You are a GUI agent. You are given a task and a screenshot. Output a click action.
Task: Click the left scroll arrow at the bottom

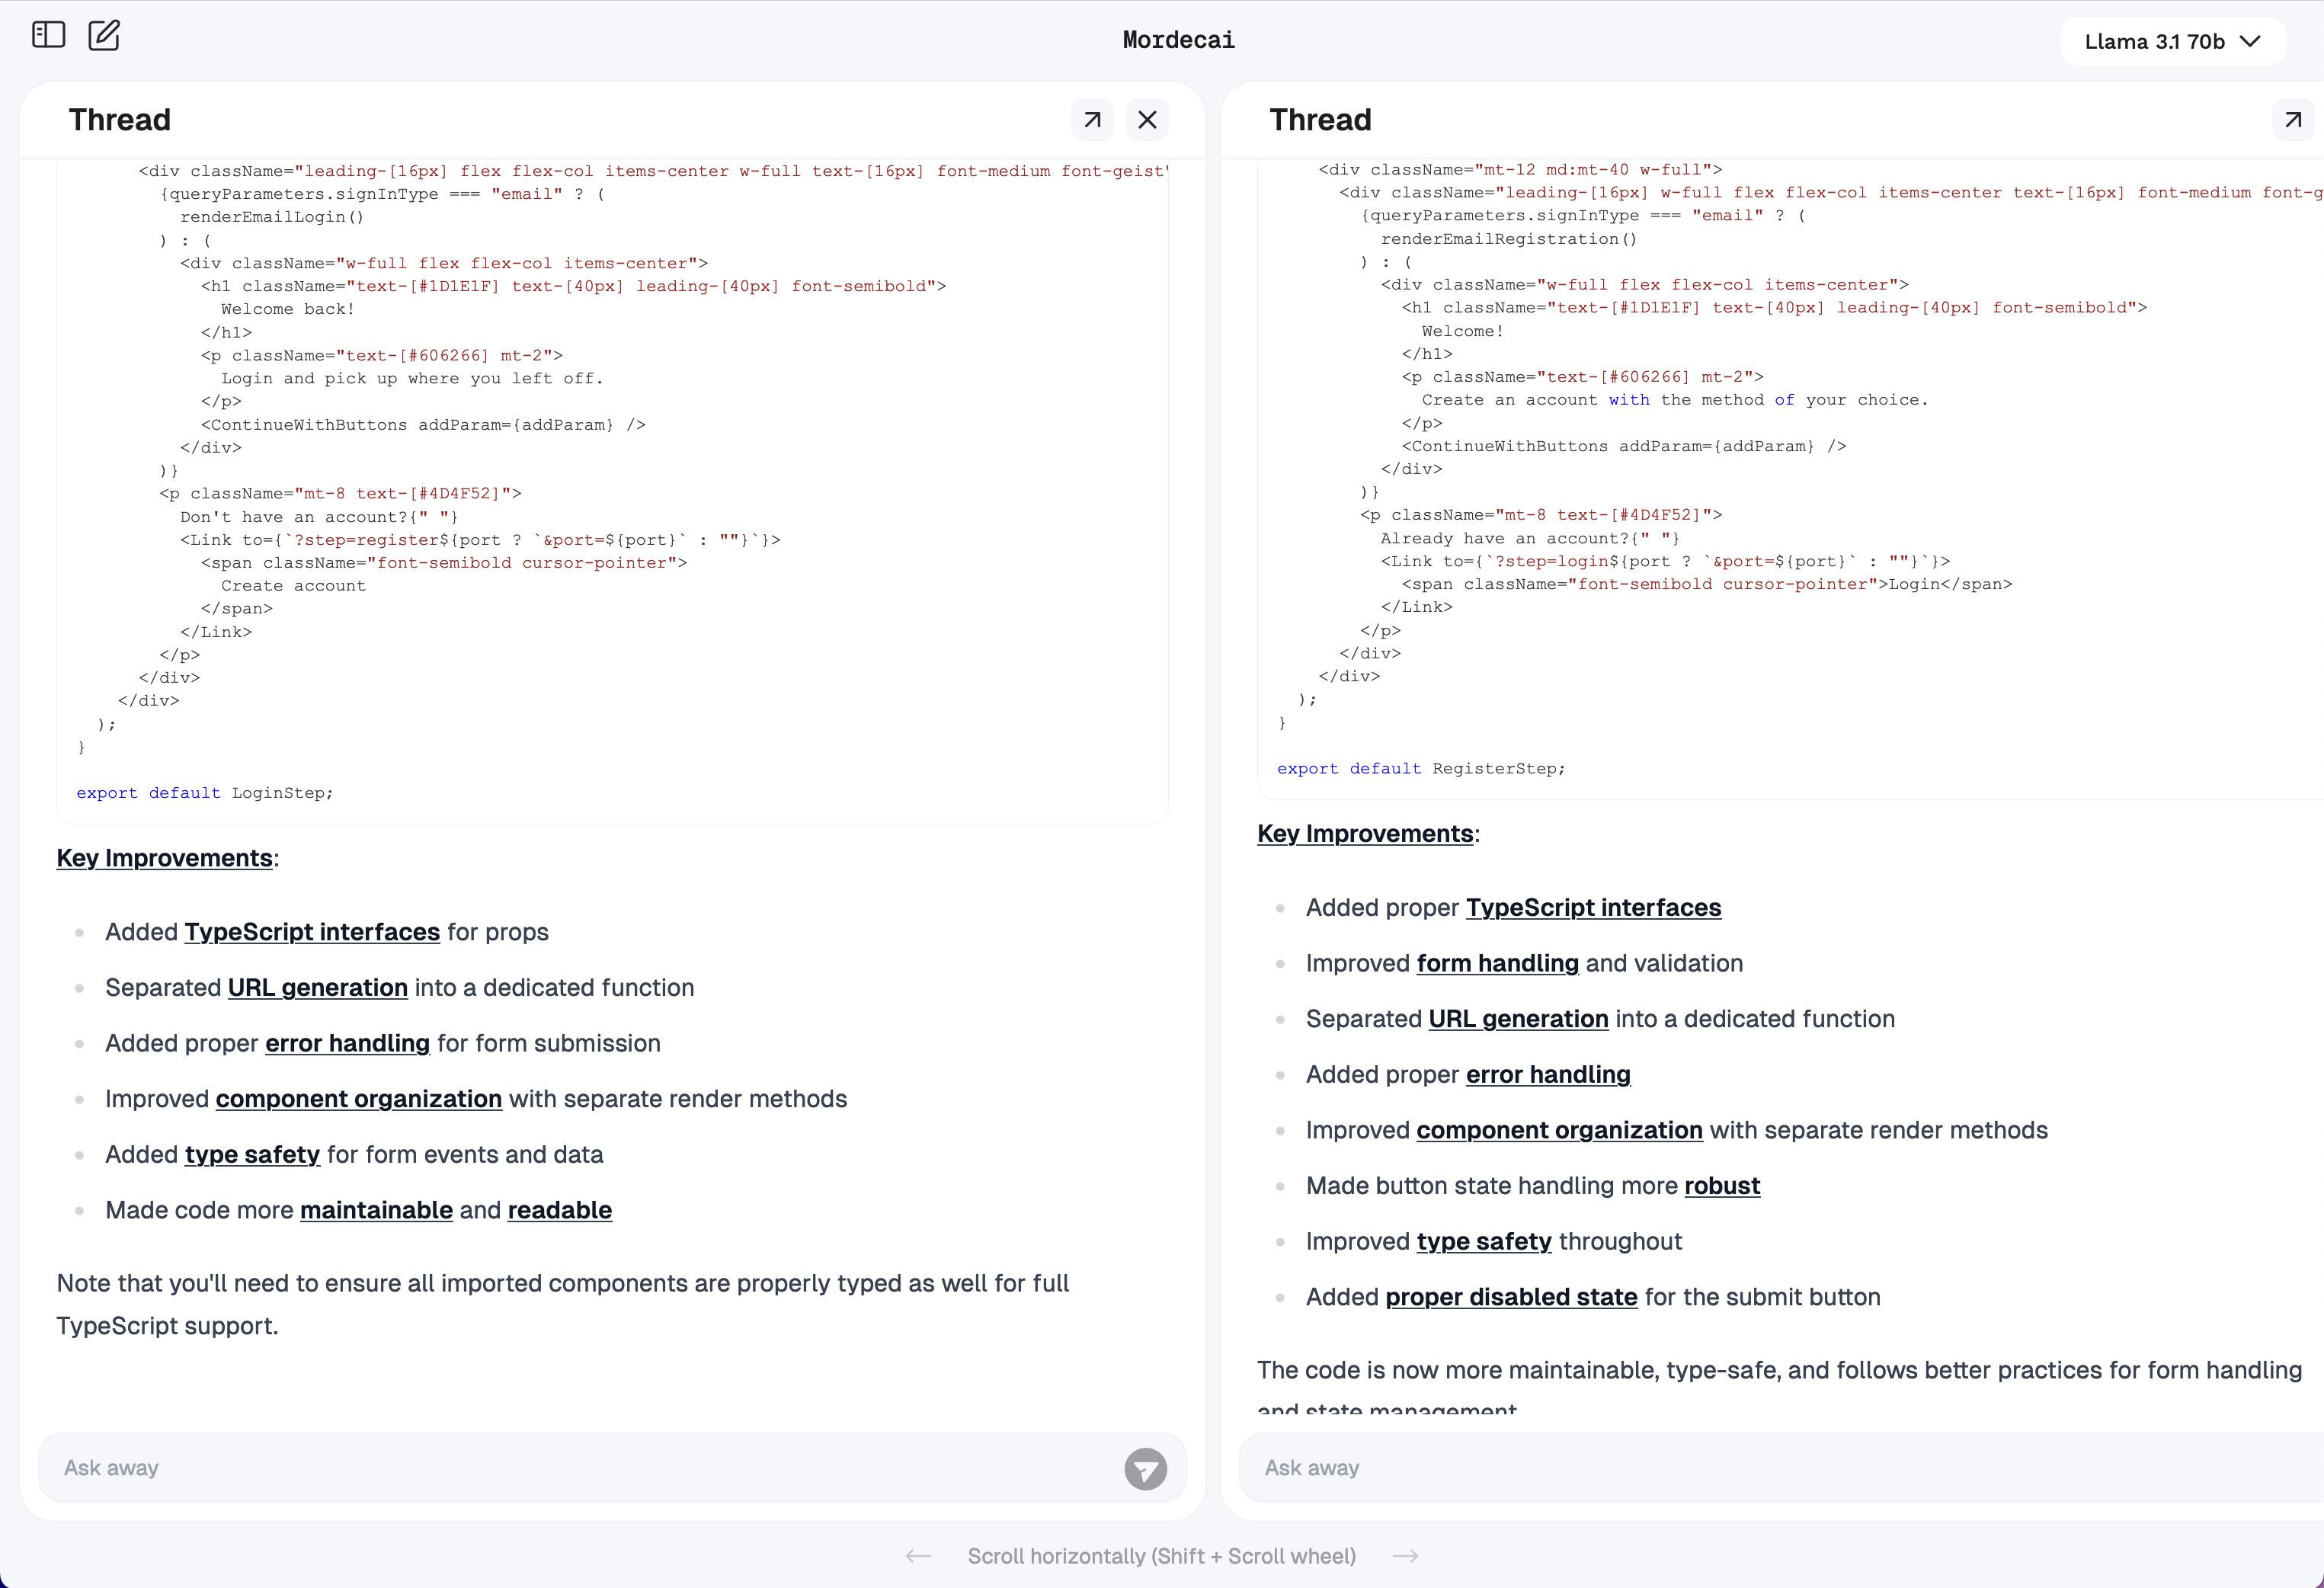[918, 1556]
